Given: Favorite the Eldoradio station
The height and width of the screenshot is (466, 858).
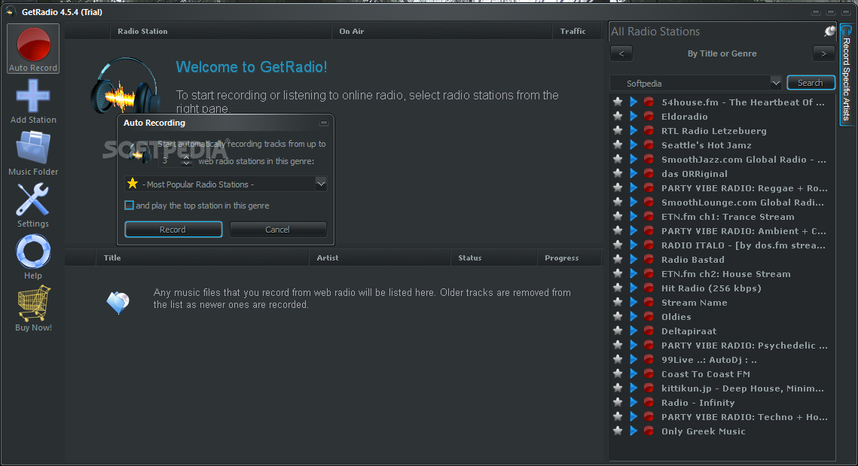Looking at the screenshot, I should (618, 116).
